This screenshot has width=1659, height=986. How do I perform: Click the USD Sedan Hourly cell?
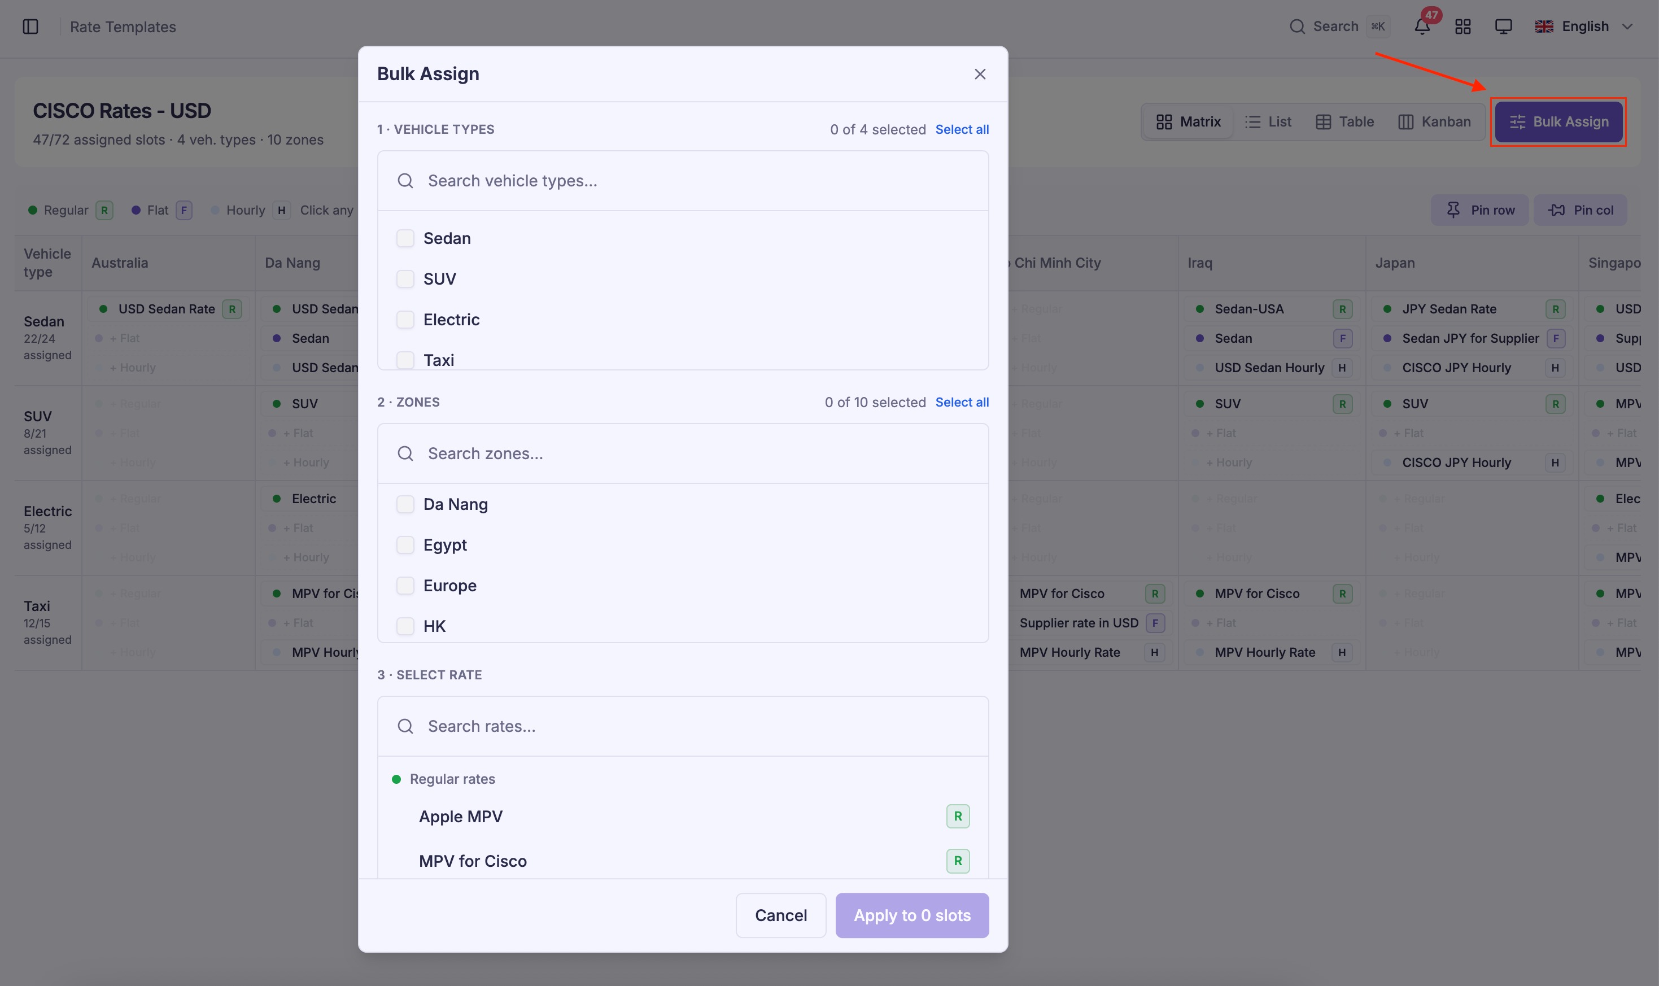click(x=1272, y=368)
